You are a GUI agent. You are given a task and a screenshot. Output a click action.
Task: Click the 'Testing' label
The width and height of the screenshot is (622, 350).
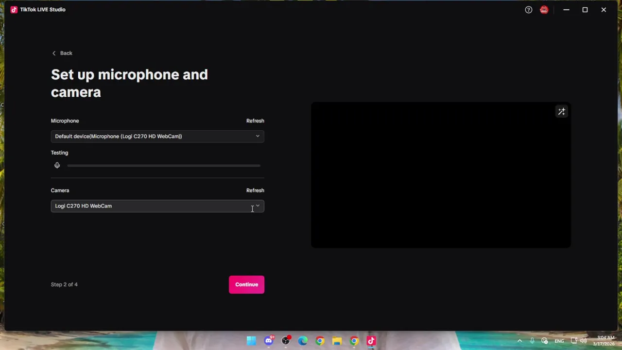(59, 153)
